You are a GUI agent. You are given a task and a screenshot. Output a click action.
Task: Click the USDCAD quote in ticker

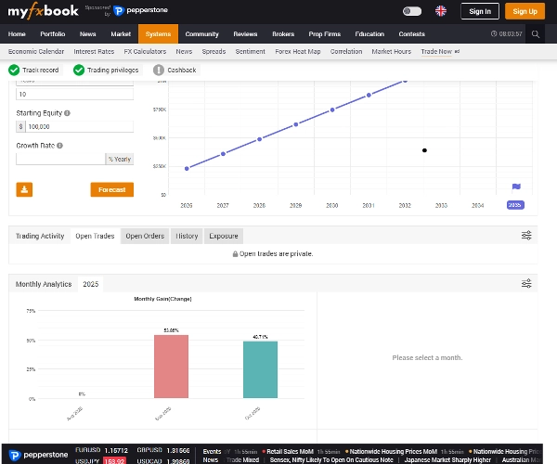click(x=163, y=461)
